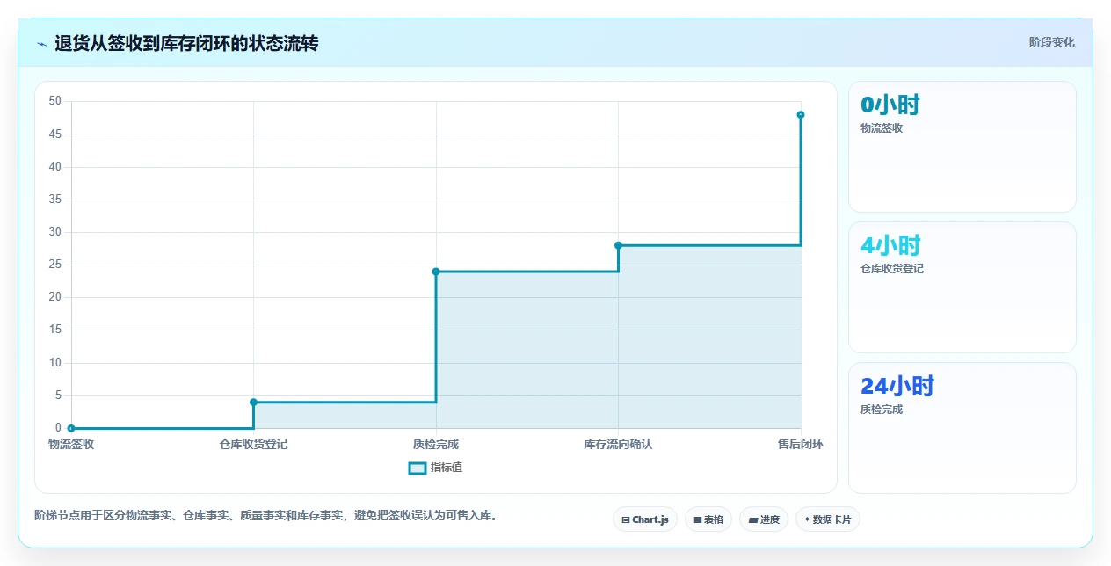This screenshot has width=1111, height=566.
Task: Click the x-axis label 物流签收
Action: point(71,445)
